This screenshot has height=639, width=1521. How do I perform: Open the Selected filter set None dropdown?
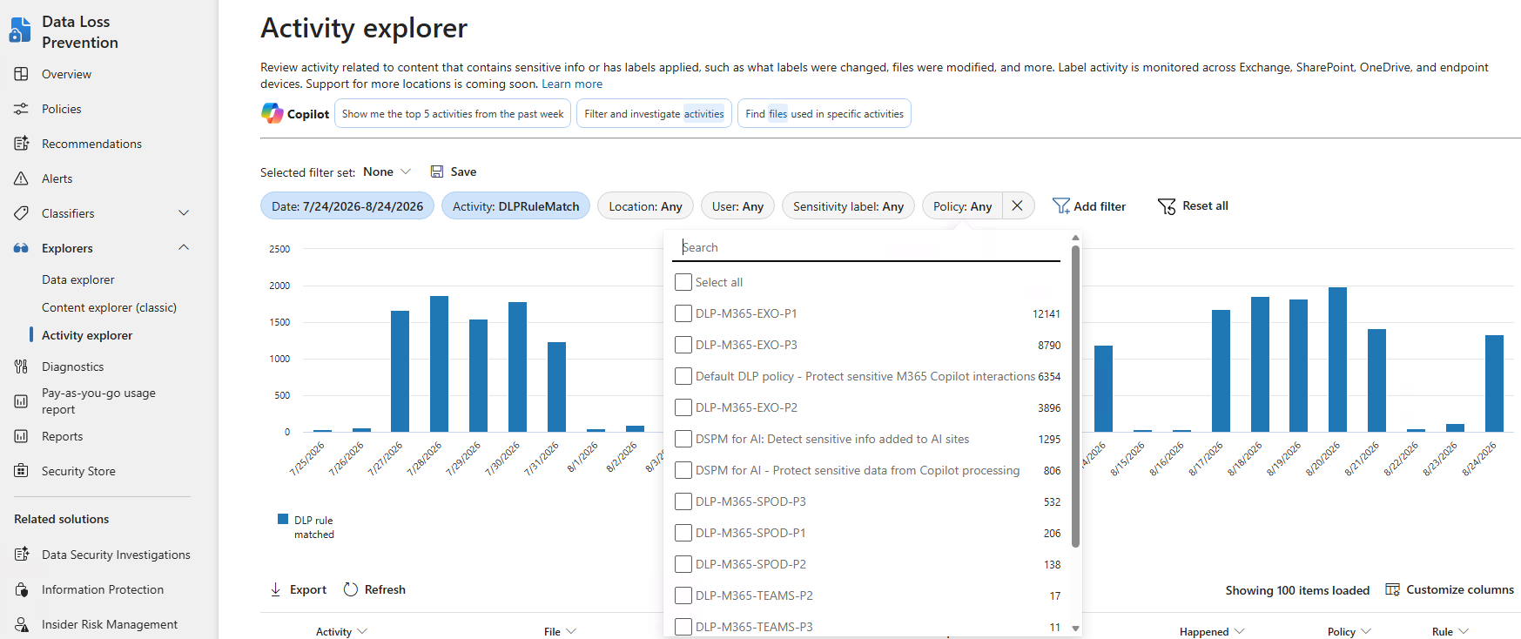[x=387, y=172]
